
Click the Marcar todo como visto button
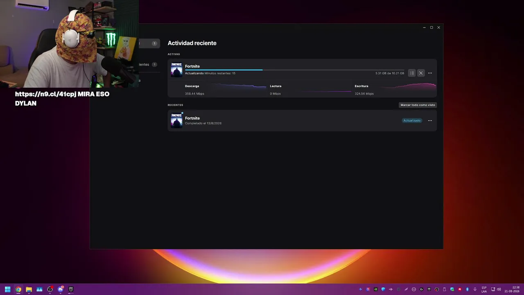(x=418, y=105)
